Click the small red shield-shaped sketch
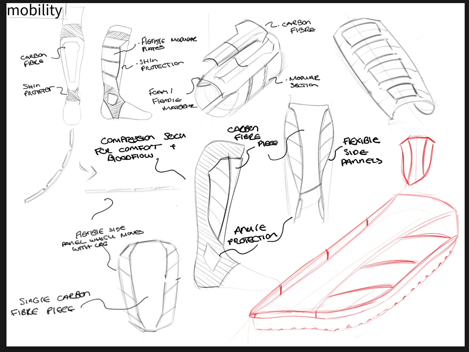This screenshot has height=352, width=469. (417, 160)
